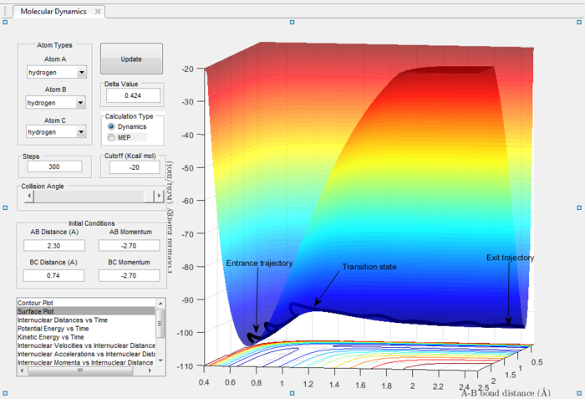Click the Collision Angle slider track

pyautogui.click(x=94, y=196)
